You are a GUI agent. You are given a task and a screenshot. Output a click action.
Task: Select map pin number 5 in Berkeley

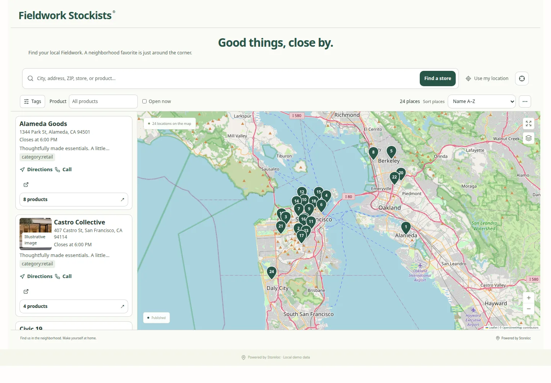click(x=391, y=151)
